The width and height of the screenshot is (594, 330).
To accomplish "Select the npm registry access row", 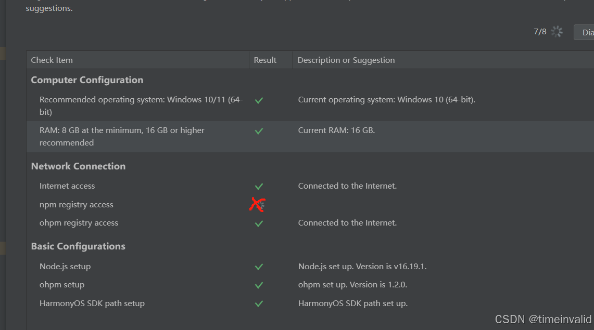I will [x=310, y=205].
